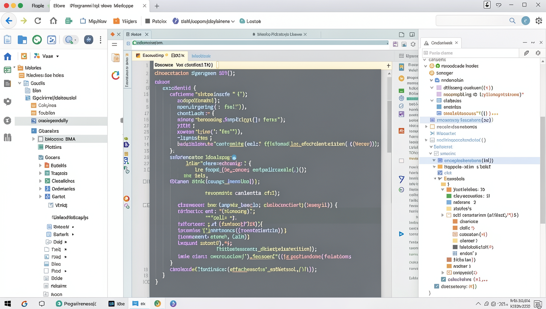Click the blue play arrow icon in right strip
This screenshot has height=309, width=546.
pos(401,234)
